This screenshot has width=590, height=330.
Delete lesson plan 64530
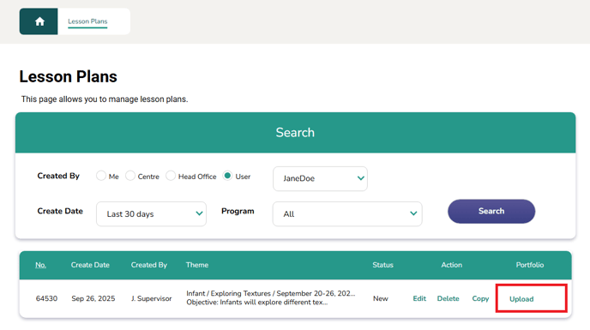(x=449, y=298)
